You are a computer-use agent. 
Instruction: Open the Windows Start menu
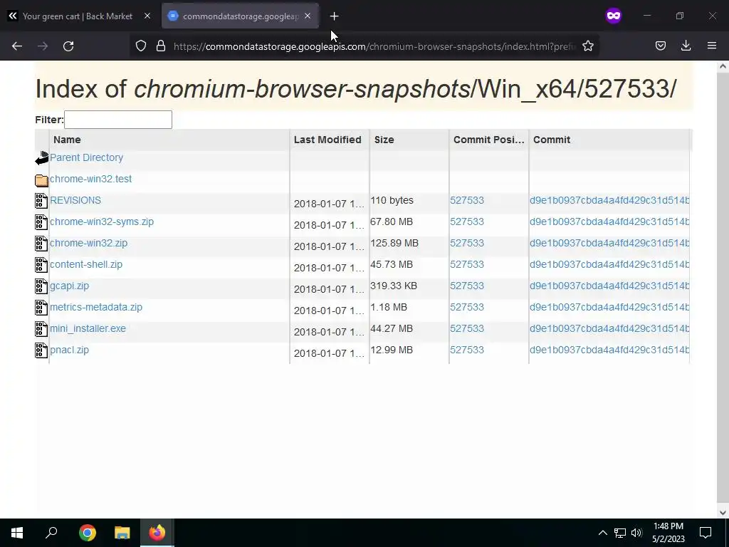pyautogui.click(x=17, y=533)
